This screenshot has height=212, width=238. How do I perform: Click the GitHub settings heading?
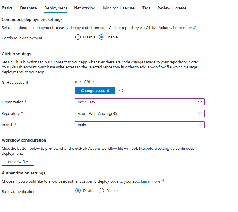pos(16,54)
